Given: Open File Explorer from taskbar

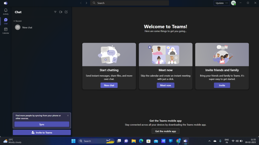Looking at the screenshot, I should 134,141.
